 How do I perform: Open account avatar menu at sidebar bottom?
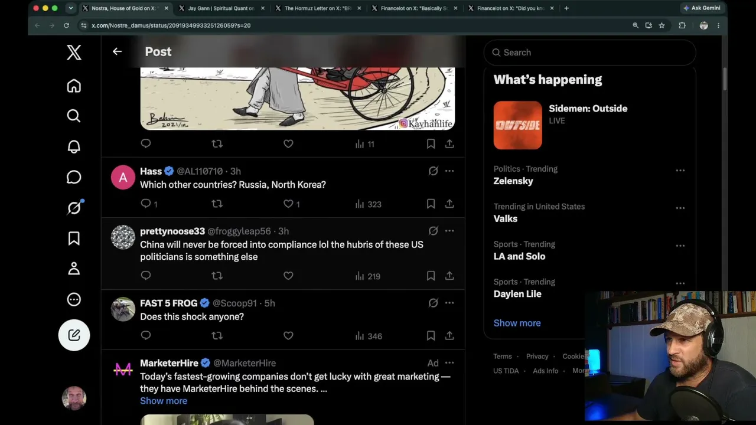tap(74, 398)
